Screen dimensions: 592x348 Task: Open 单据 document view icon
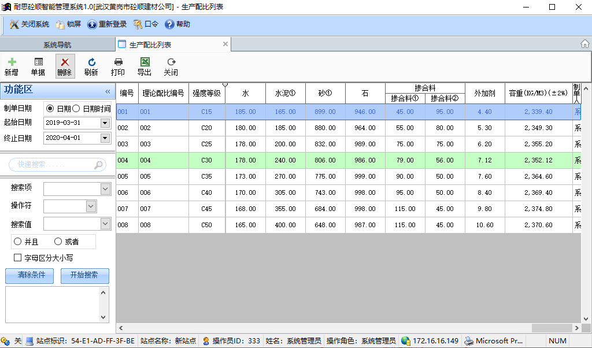(x=38, y=62)
